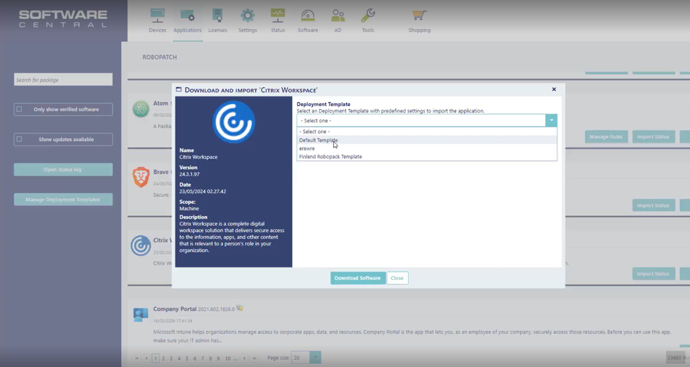
Task: Click the Company Portal package icon
Action: tap(141, 314)
